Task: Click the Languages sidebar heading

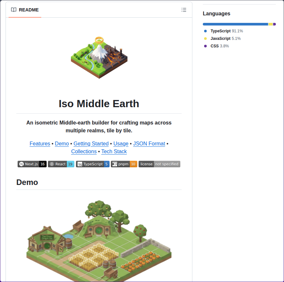Action: (217, 13)
